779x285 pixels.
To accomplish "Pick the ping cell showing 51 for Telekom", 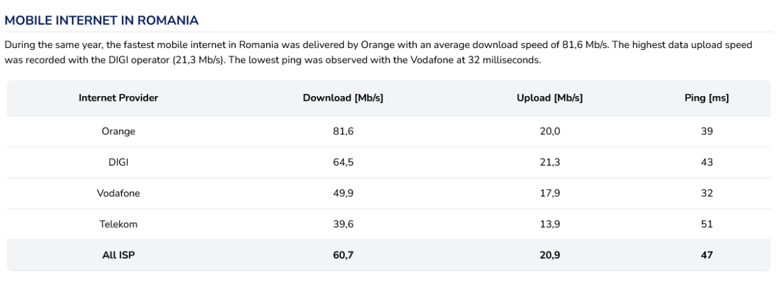I will tap(707, 224).
